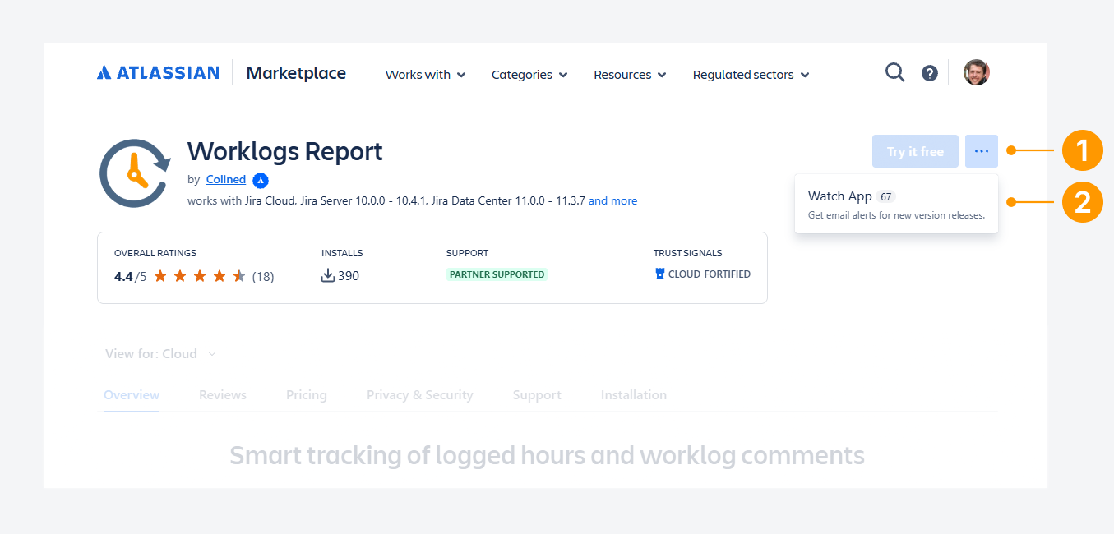Click the Cloud Fortified label
This screenshot has height=534, width=1114.
pos(710,274)
